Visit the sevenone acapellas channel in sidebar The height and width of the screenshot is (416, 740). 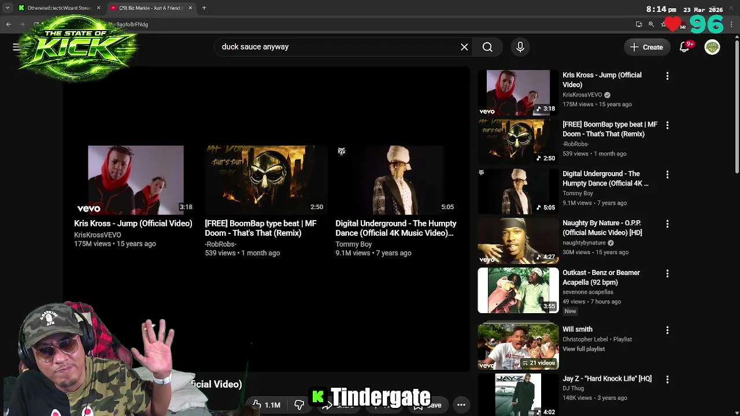click(x=587, y=292)
